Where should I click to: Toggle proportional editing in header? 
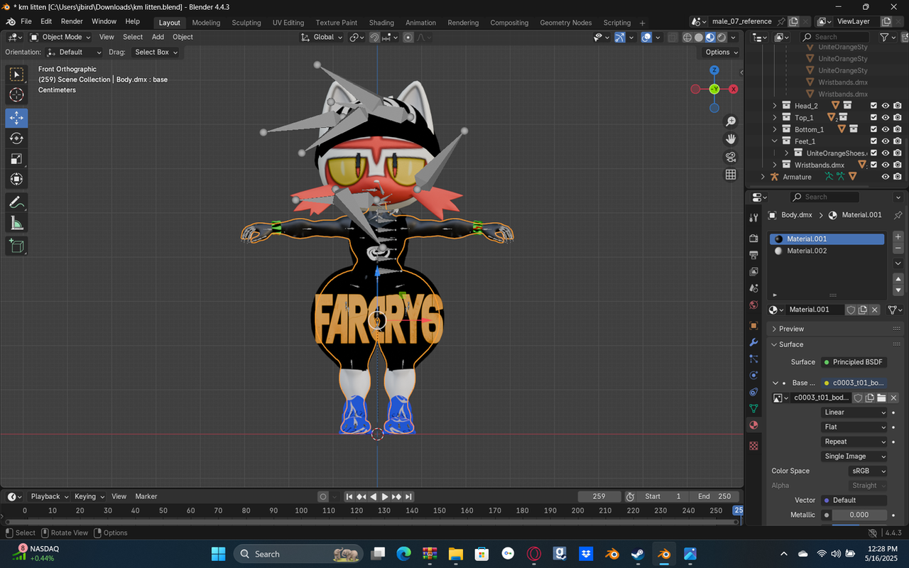click(x=408, y=37)
